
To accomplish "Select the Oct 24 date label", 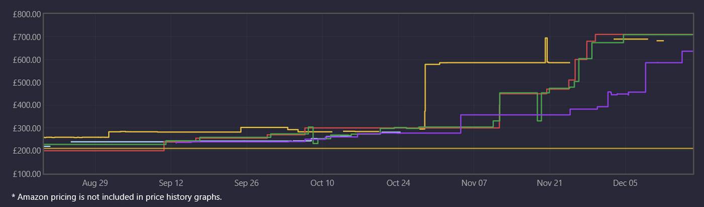I will [398, 183].
